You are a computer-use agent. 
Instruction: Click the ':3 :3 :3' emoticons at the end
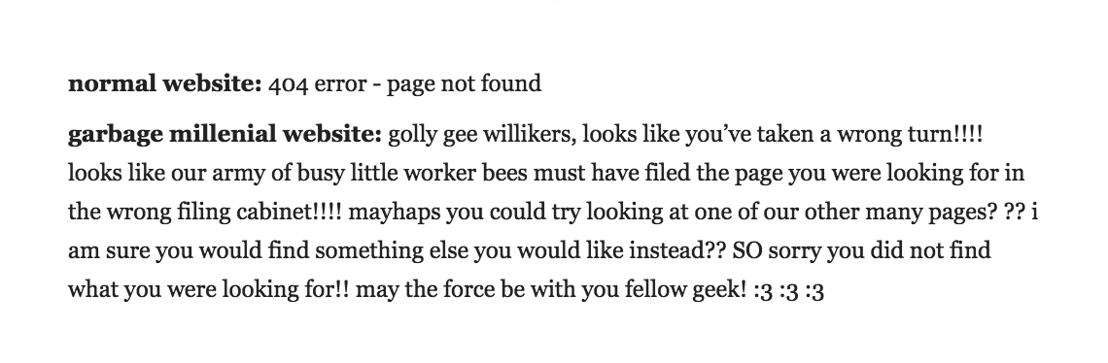point(788,290)
